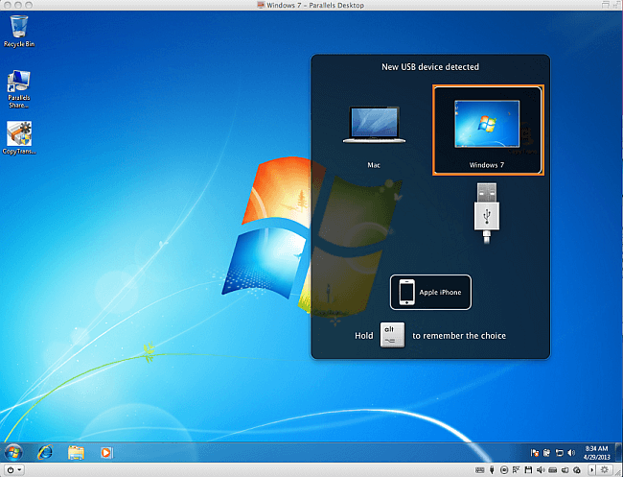Click the alt key icon in the dialog
The image size is (623, 477).
(392, 335)
